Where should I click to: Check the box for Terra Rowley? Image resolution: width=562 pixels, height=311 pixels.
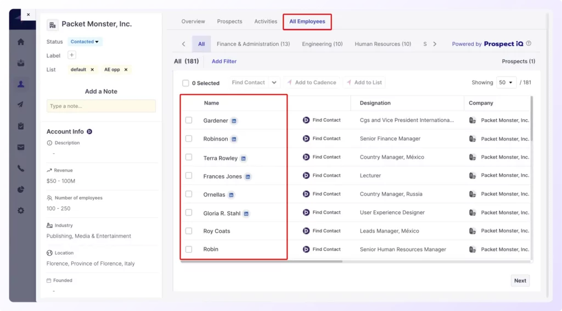tap(189, 157)
